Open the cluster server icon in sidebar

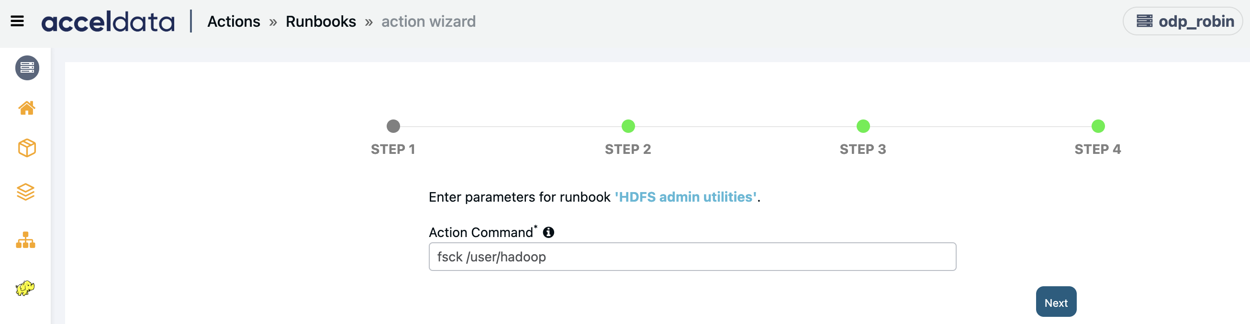(x=27, y=68)
